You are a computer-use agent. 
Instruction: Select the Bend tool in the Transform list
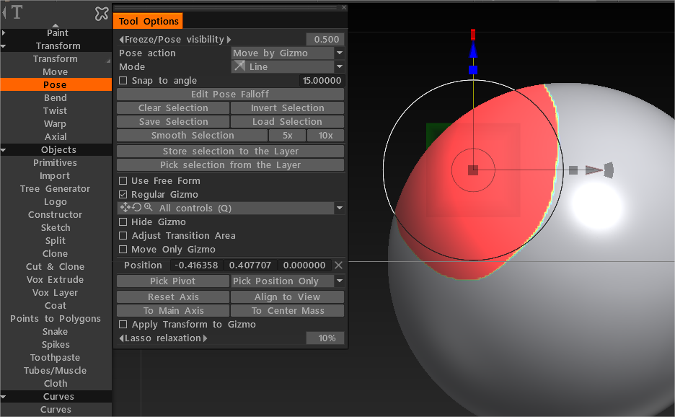[x=56, y=98]
